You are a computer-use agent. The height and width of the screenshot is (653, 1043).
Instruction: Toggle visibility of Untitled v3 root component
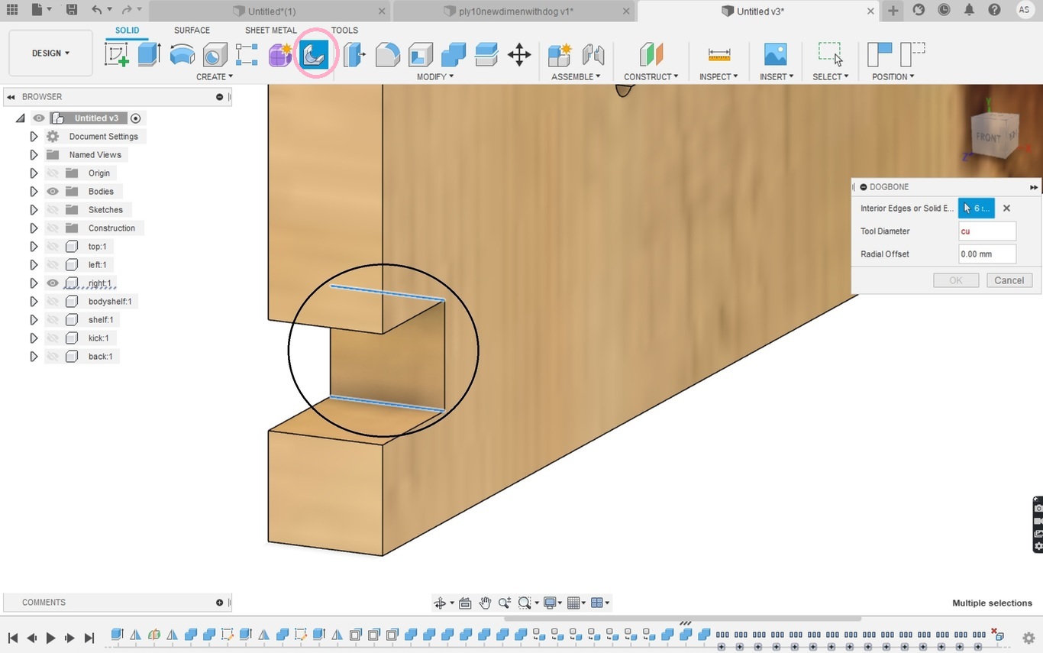click(x=38, y=118)
